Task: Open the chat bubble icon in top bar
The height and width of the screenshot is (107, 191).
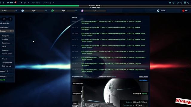Action: (x=8, y=3)
